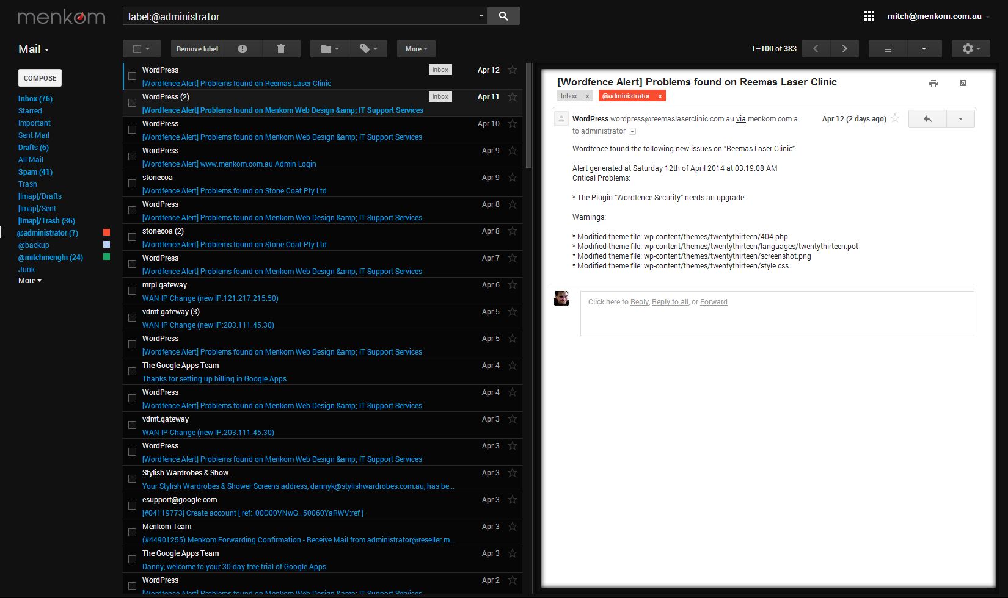Viewport: 1008px width, 598px height.
Task: Toggle the split pane mode button
Action: (888, 49)
